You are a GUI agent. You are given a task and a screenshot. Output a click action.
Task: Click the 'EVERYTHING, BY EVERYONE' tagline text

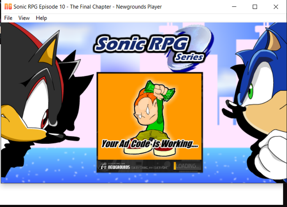(149, 167)
